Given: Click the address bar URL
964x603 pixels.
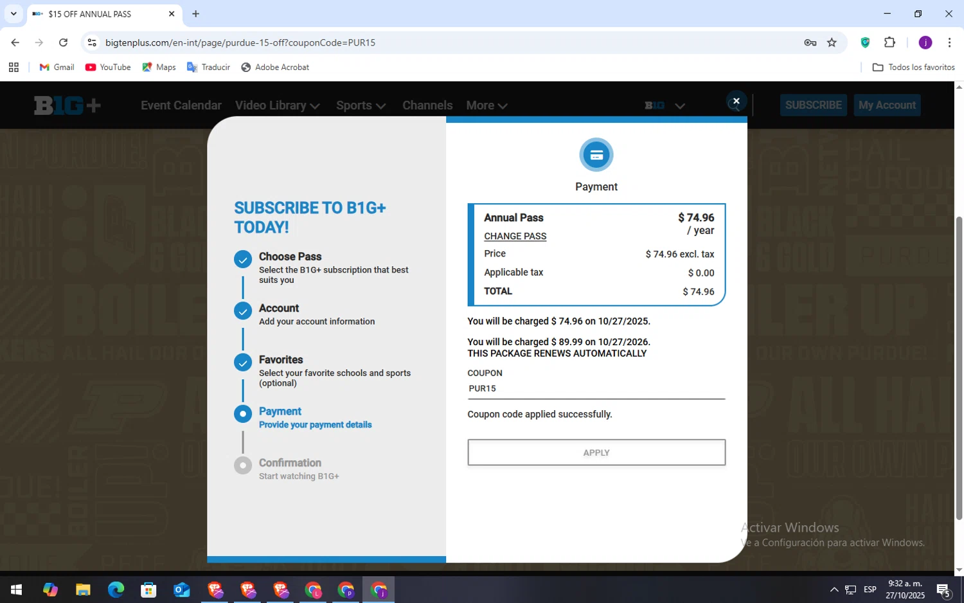Looking at the screenshot, I should [x=240, y=42].
